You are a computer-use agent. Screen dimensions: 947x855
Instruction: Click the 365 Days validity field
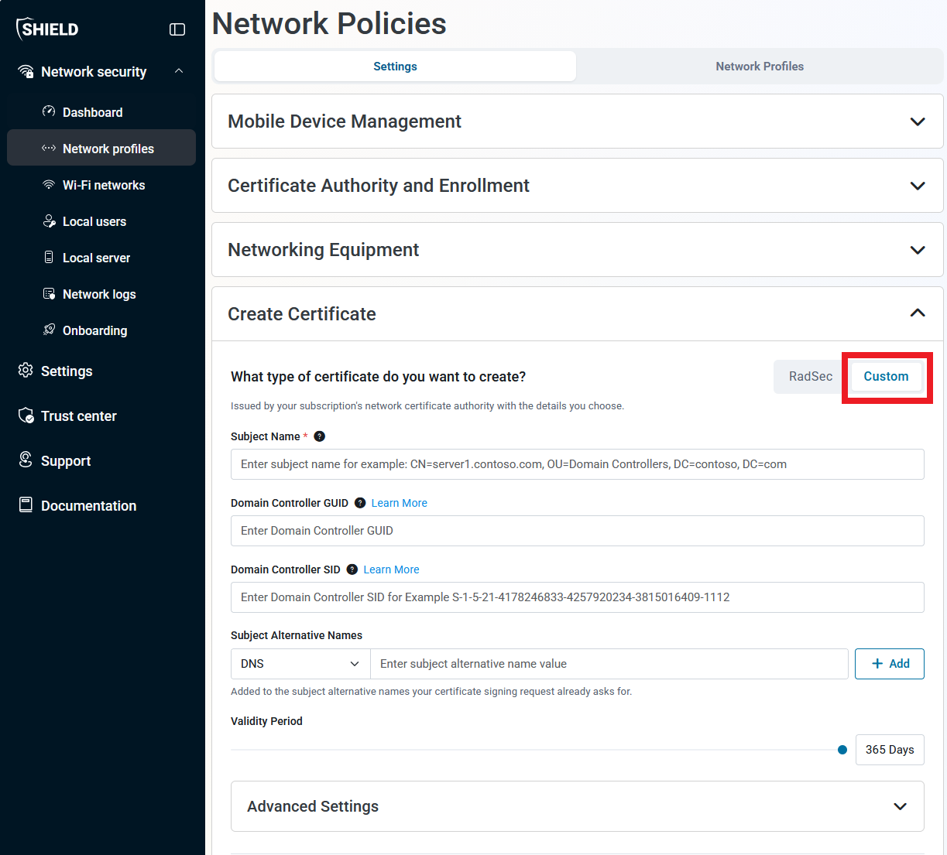[x=890, y=750]
